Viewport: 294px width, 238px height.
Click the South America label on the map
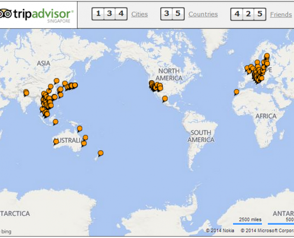click(x=201, y=136)
